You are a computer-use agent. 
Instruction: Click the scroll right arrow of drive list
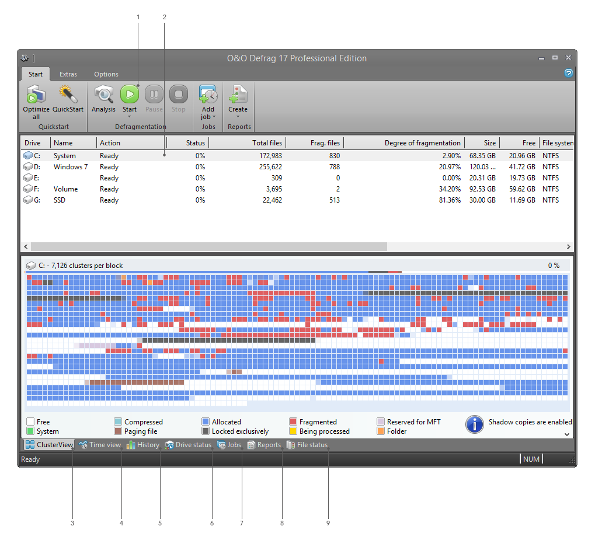point(569,246)
